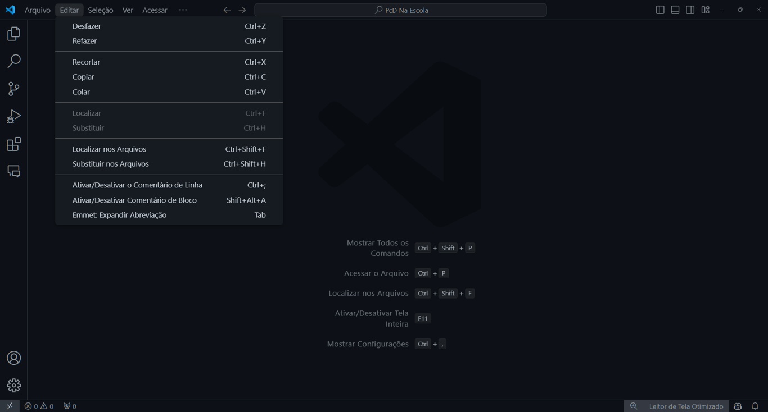Go forward with the right arrow
The height and width of the screenshot is (412, 768).
tap(242, 10)
